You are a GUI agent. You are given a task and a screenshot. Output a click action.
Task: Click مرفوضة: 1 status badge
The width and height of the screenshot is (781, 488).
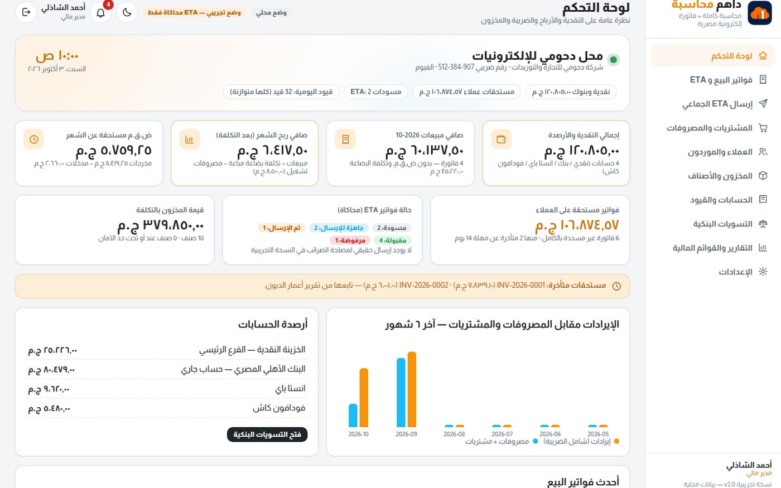[350, 240]
